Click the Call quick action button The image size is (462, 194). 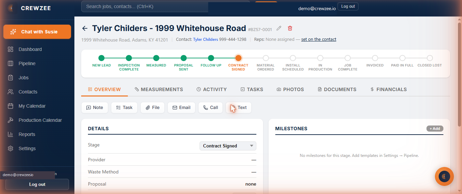pos(210,108)
